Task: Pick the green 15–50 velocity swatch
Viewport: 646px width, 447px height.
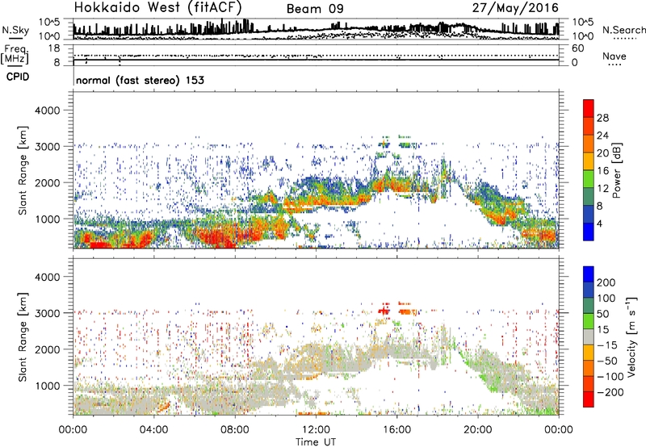Action: coord(589,321)
